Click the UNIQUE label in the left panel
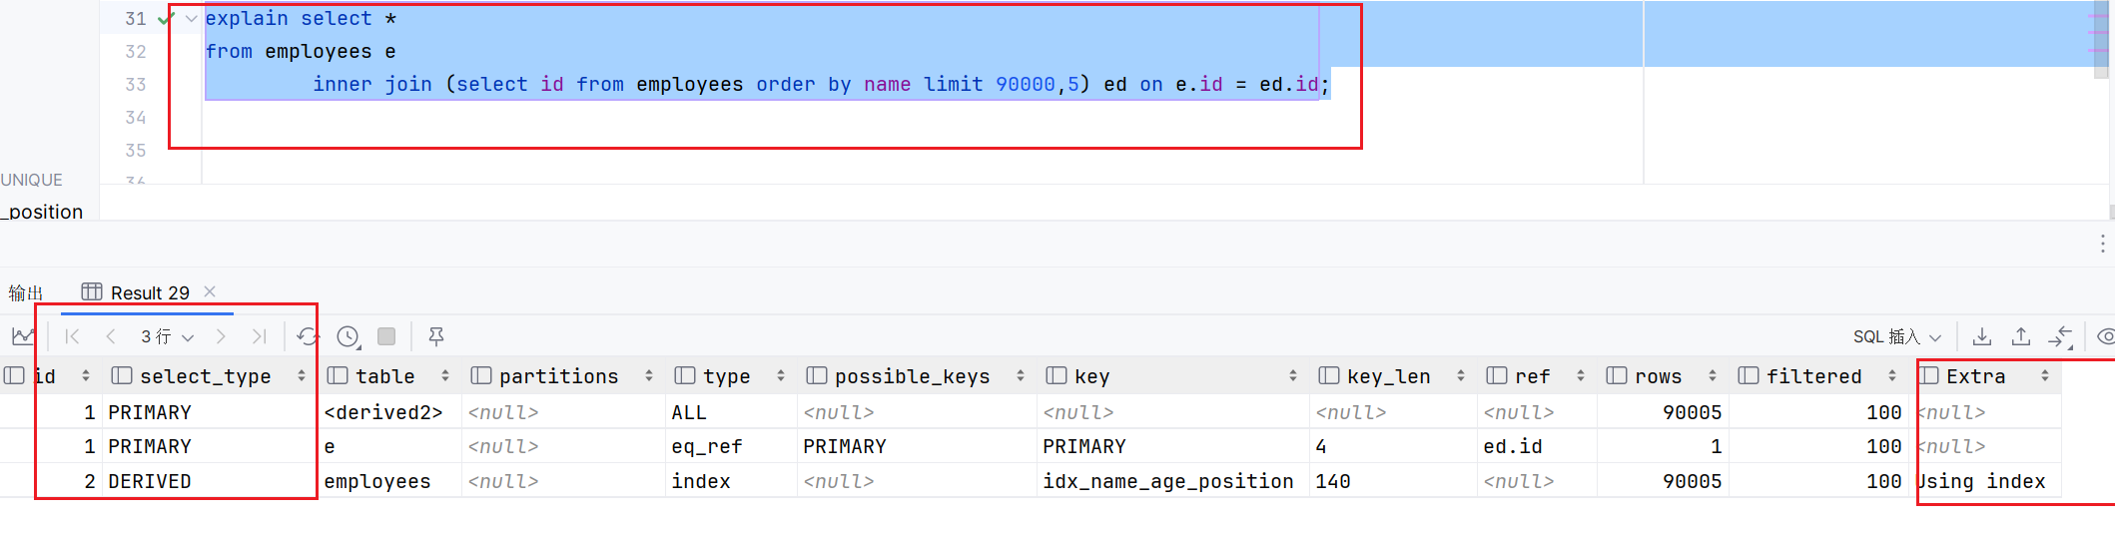Screen dimensions: 2115x533 click(x=32, y=180)
